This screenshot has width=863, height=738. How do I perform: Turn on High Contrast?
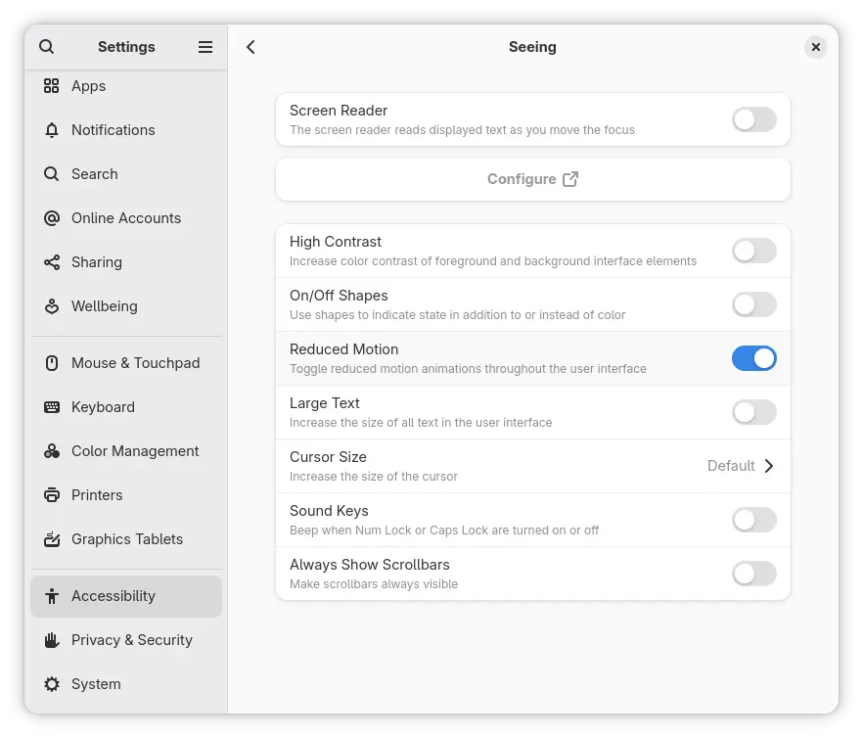753,251
